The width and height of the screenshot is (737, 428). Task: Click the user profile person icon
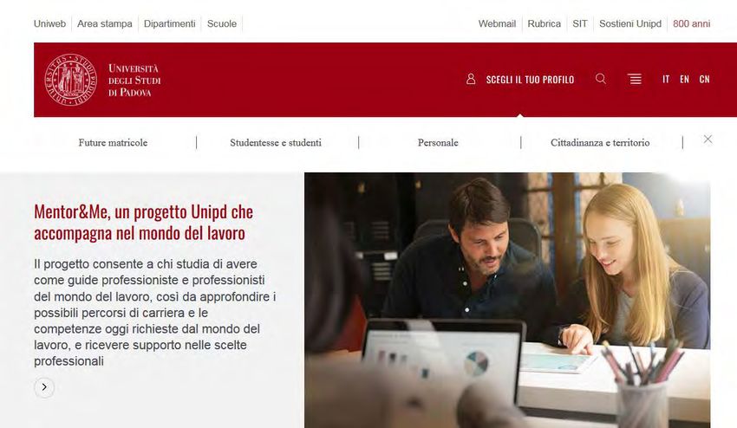tap(471, 79)
